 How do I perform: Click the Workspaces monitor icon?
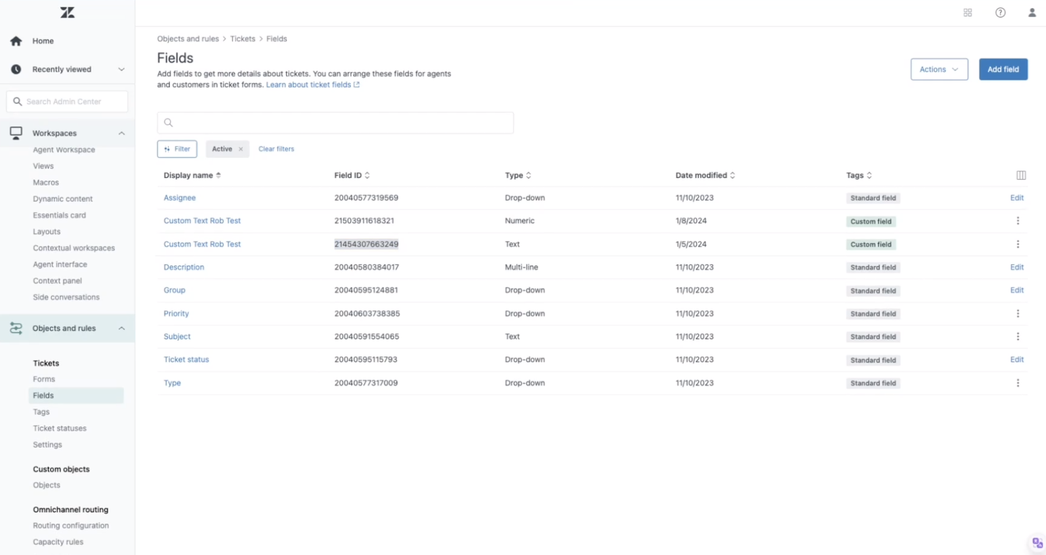click(16, 133)
